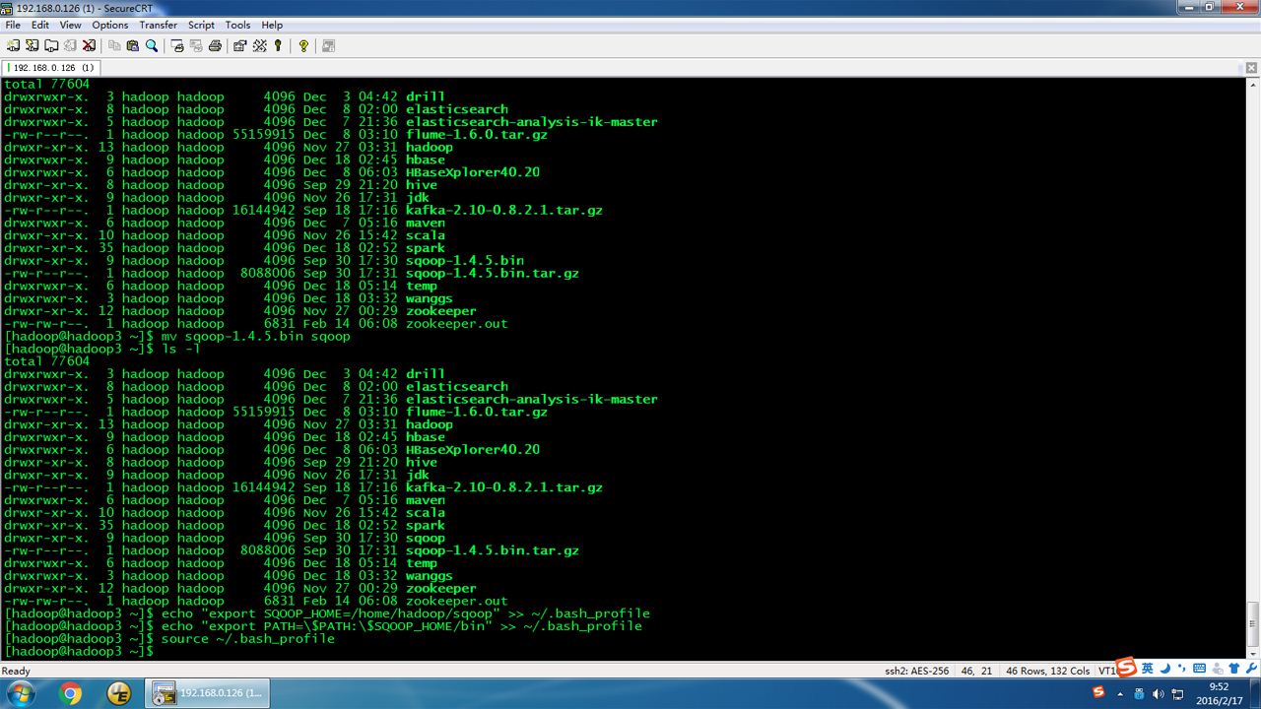This screenshot has height=709, width=1261.
Task: Select the 192.168.0.126 (1) session tab
Action: [x=51, y=68]
